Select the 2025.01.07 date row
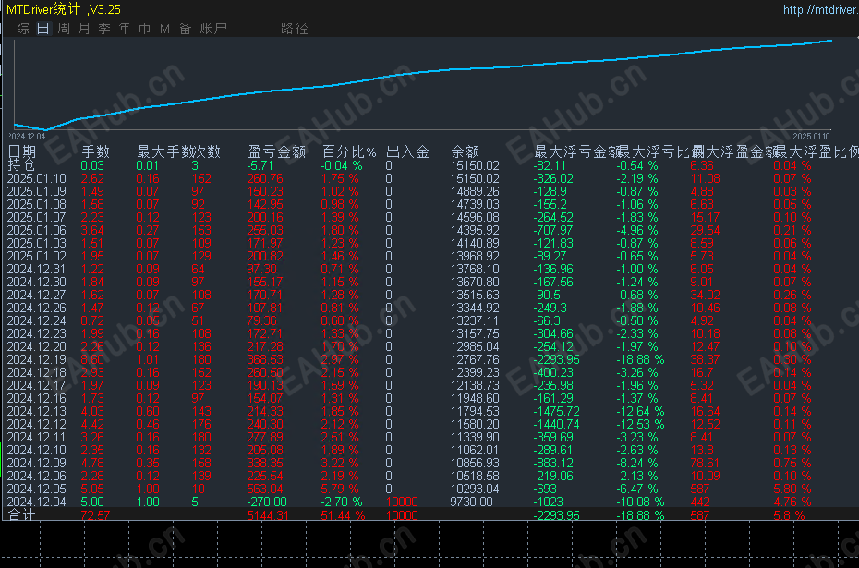This screenshot has width=859, height=568. [36, 217]
